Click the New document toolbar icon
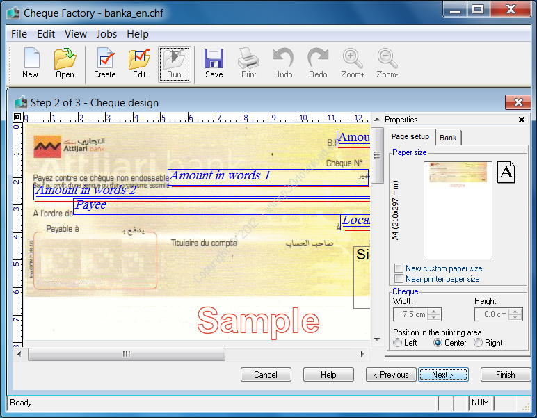537x418 pixels. tap(31, 64)
